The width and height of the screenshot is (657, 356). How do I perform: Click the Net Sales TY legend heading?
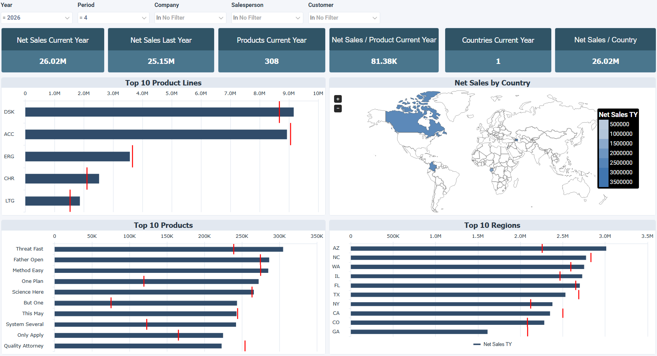coord(618,114)
